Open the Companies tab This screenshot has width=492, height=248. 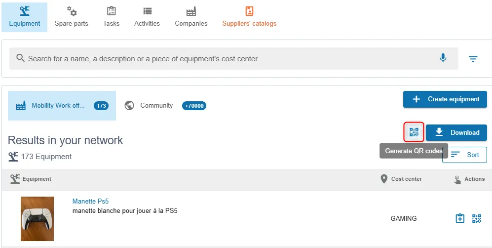[x=191, y=17]
